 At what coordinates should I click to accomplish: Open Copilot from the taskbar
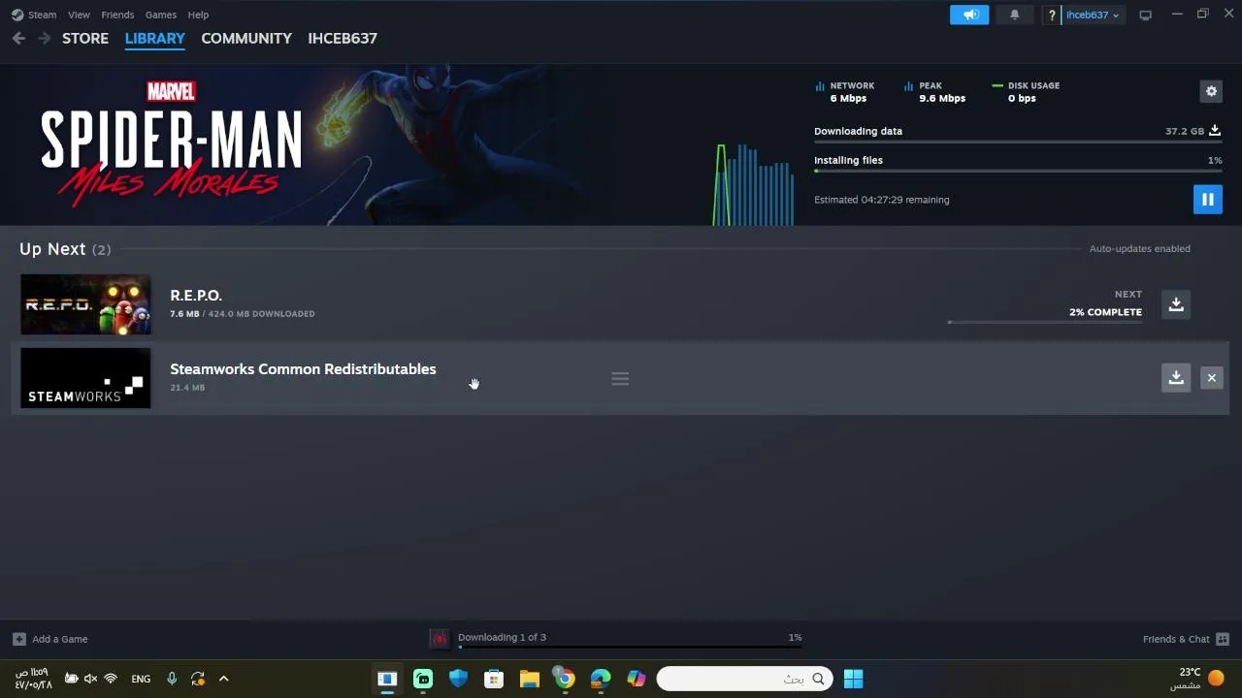click(x=637, y=679)
